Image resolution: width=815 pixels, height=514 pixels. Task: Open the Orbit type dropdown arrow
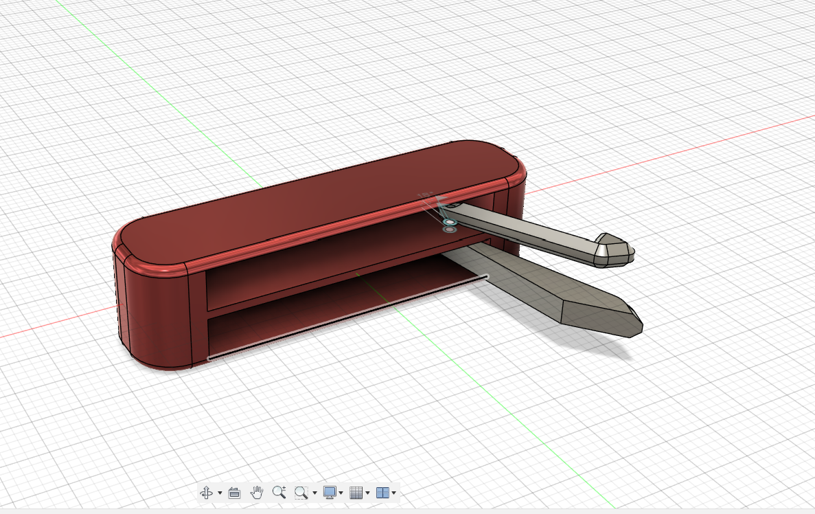[220, 493]
